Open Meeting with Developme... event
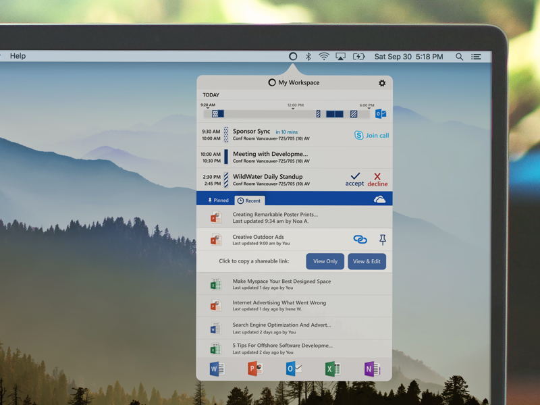The image size is (540, 405). [271, 154]
